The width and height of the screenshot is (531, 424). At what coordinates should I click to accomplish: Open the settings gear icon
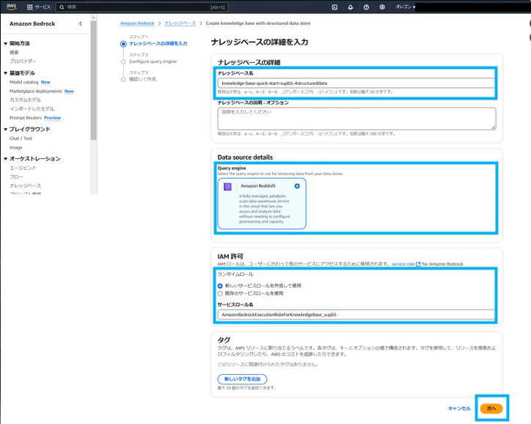382,7
